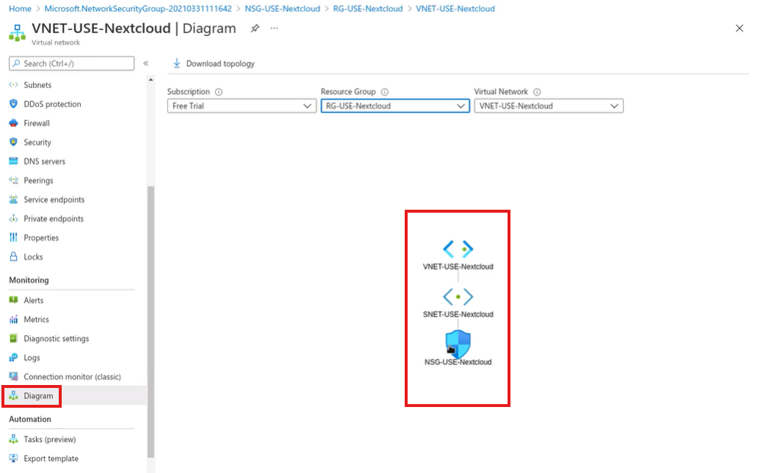Screen dimensions: 758x473
Task: Open the Metrics menu item
Action: click(36, 319)
